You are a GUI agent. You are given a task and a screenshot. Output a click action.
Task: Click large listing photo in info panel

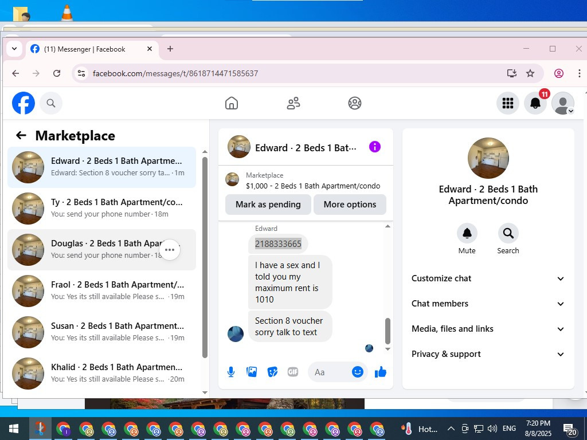pyautogui.click(x=488, y=158)
